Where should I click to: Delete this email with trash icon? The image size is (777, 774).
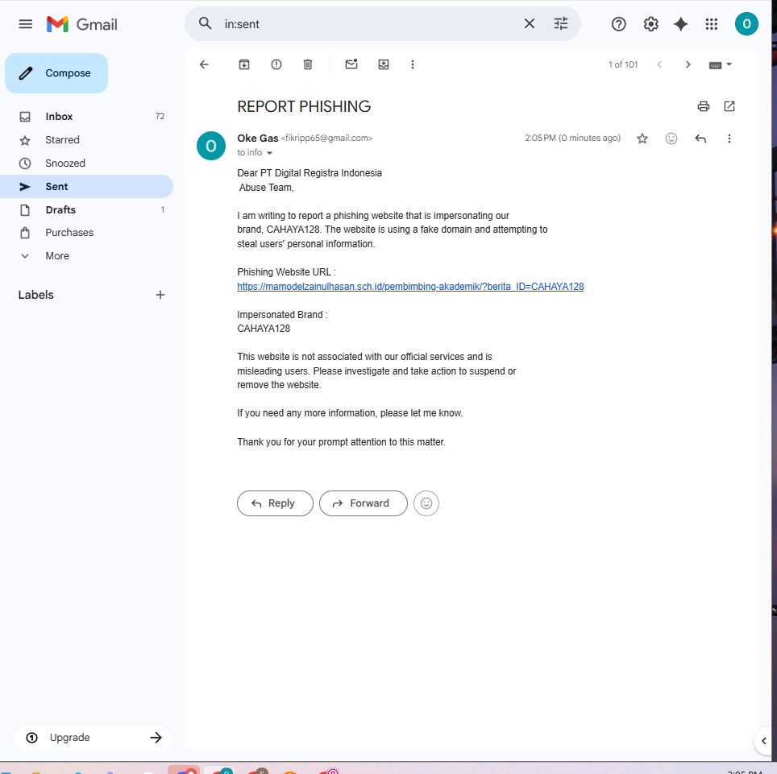[308, 64]
